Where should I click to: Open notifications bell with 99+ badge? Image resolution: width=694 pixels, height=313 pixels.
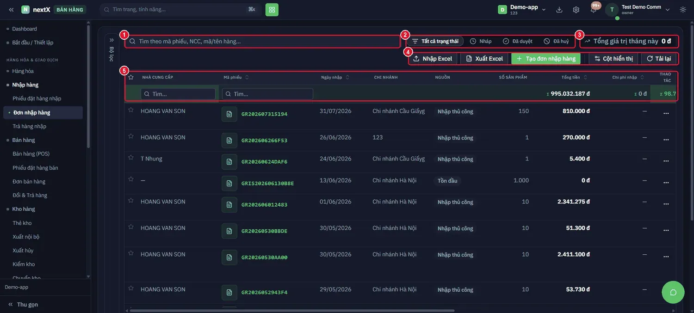coord(594,9)
